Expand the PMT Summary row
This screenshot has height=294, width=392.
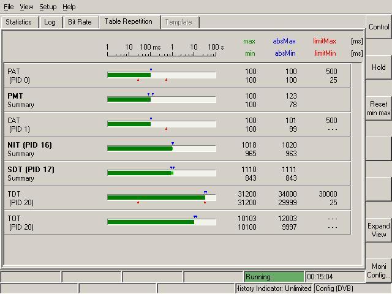pos(21,100)
